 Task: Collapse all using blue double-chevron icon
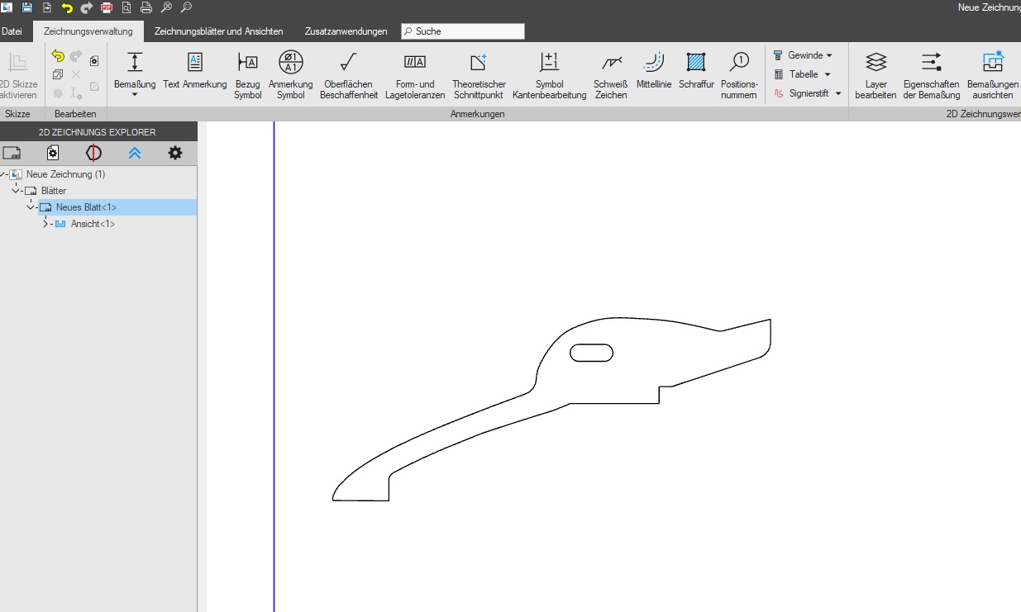pos(135,153)
